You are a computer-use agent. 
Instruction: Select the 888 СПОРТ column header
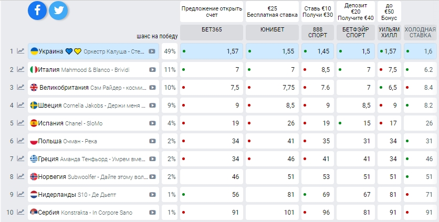(317, 32)
